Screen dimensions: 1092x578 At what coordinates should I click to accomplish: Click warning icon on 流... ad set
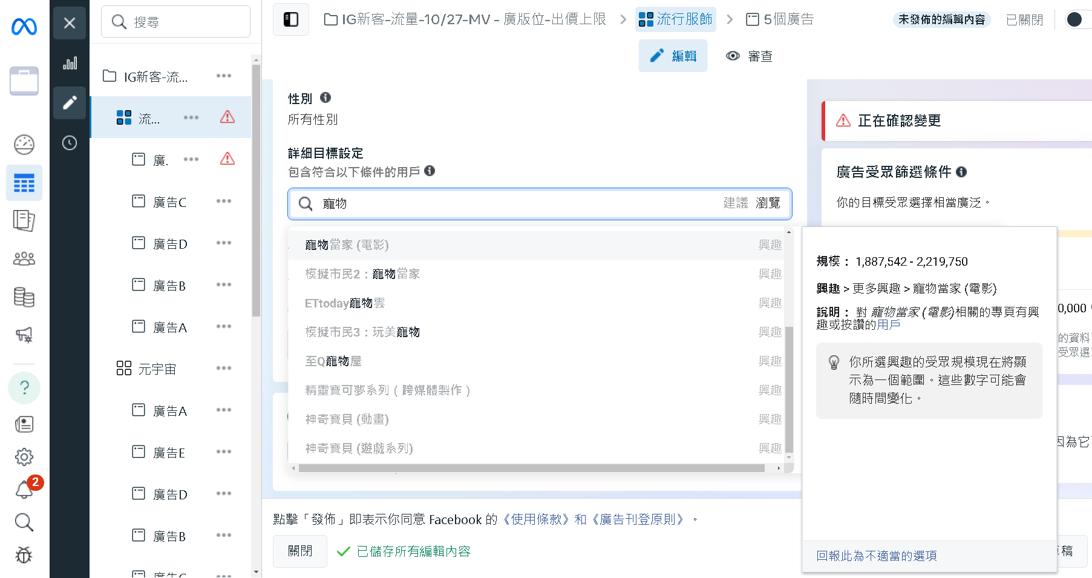point(227,117)
